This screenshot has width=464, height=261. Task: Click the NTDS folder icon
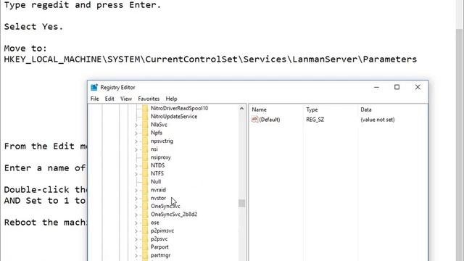(145, 165)
